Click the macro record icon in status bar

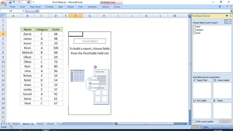point(11,127)
